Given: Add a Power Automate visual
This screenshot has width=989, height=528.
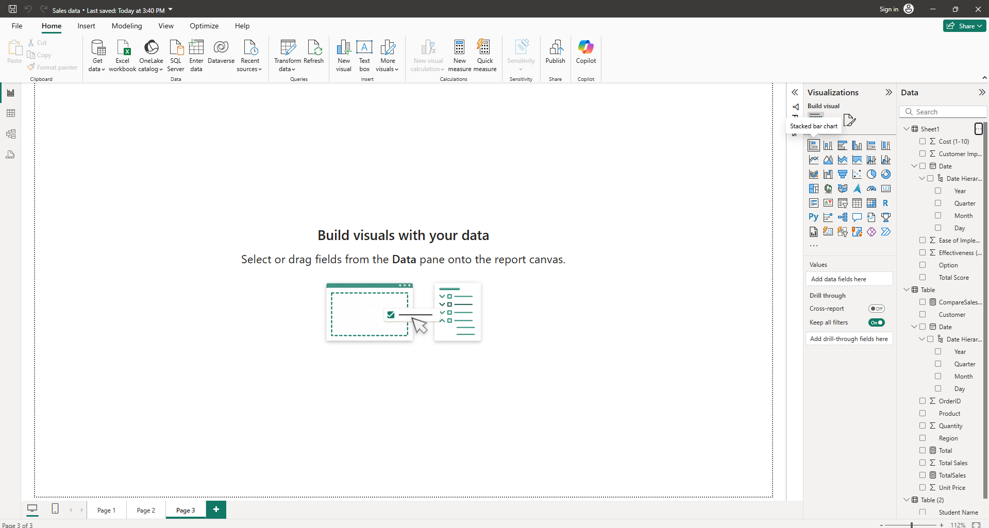Looking at the screenshot, I should tap(885, 232).
